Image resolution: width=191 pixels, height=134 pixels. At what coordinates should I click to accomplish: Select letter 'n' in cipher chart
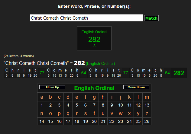pyautogui.click(x=42, y=113)
